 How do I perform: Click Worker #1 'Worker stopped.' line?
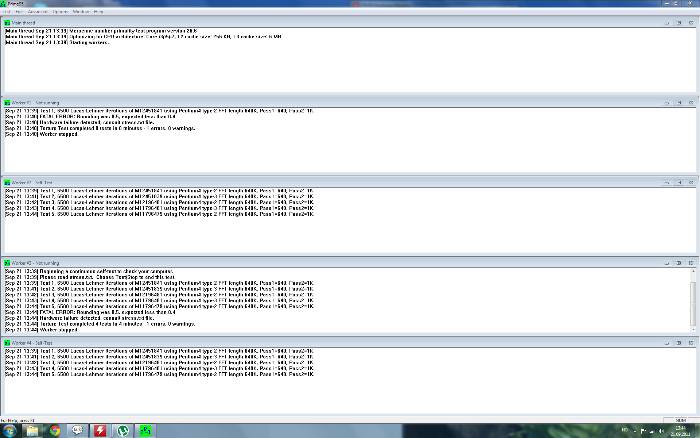click(x=42, y=134)
